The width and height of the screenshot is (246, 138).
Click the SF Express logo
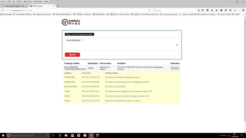pos(71,22)
